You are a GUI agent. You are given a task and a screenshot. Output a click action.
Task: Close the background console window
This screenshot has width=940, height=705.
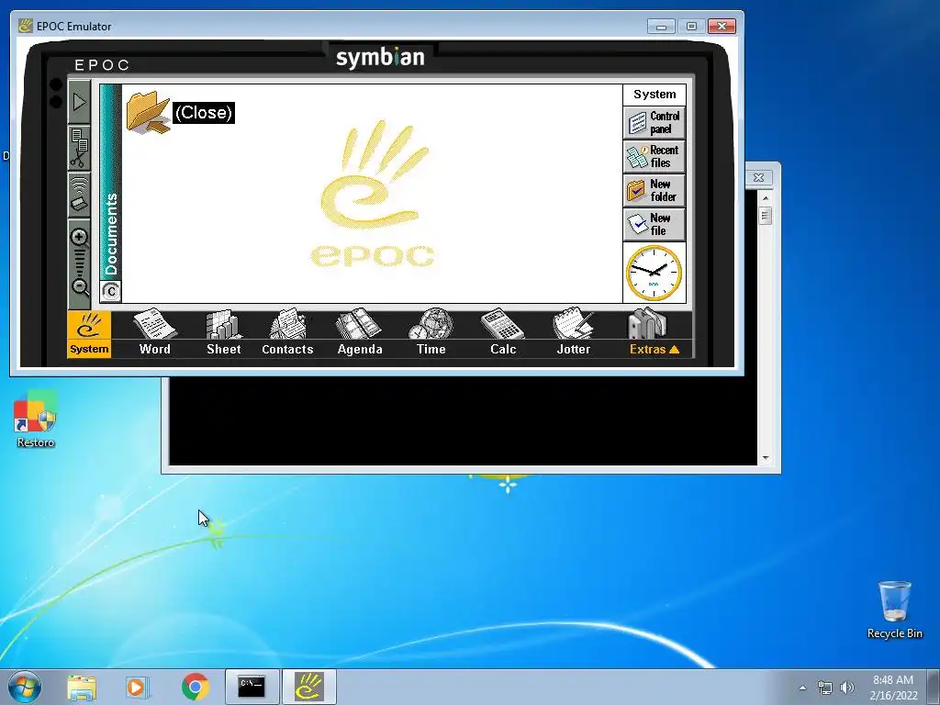[758, 177]
